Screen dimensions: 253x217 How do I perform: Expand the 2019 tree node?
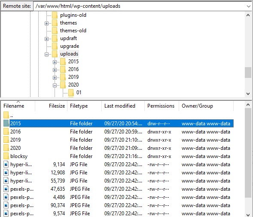point(55,78)
